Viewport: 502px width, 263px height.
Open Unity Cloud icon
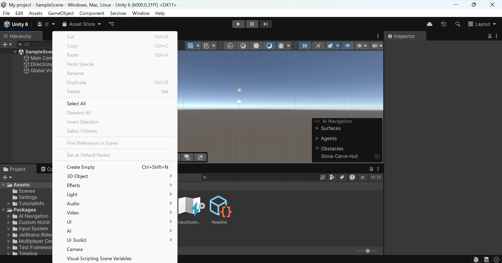click(429, 24)
